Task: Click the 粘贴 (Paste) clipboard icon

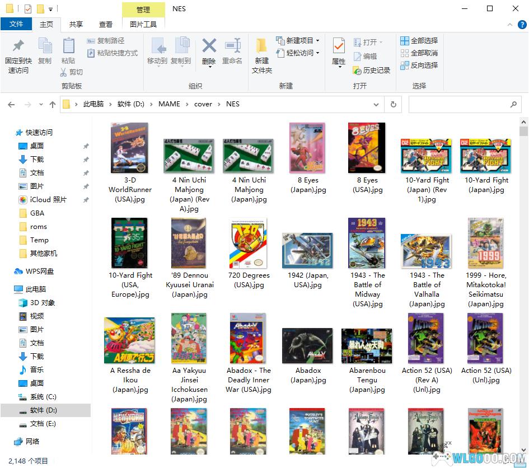Action: coord(68,46)
